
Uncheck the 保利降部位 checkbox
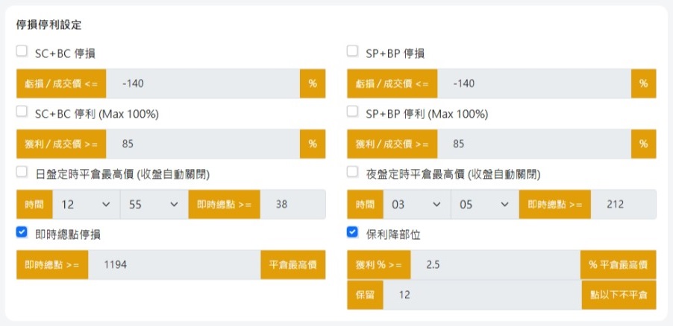353,233
